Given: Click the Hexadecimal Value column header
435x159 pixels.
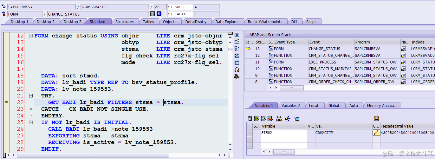Looking at the screenshot, I should pos(407,126).
